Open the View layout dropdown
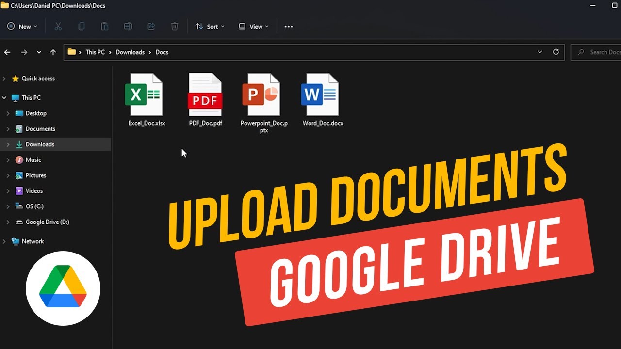Image resolution: width=621 pixels, height=349 pixels. pyautogui.click(x=254, y=27)
